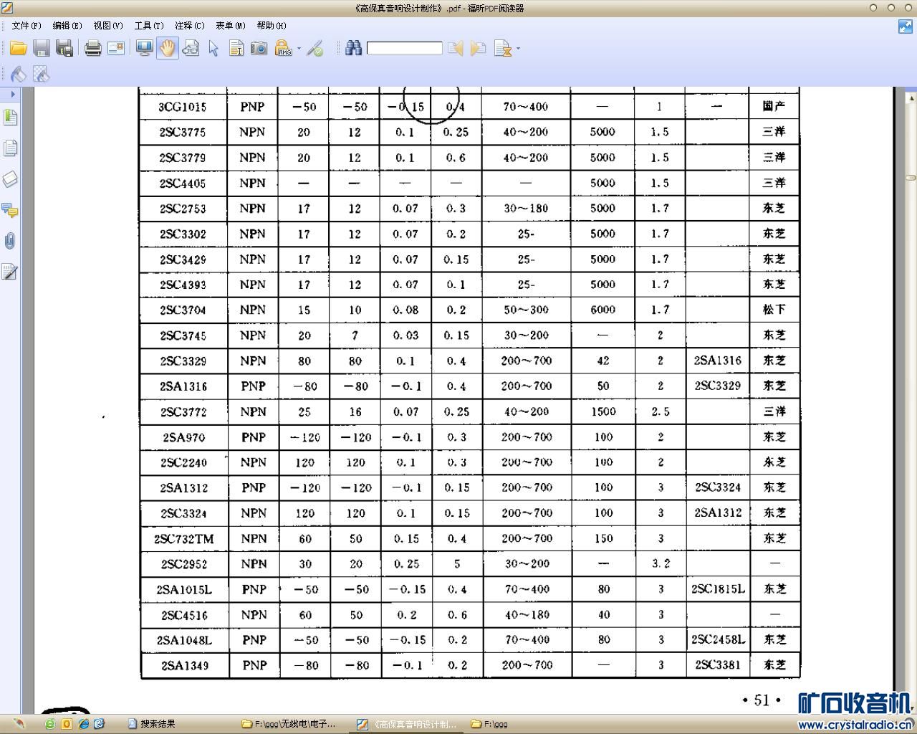917x734 pixels.
Task: Go to the previous search result
Action: click(x=456, y=48)
